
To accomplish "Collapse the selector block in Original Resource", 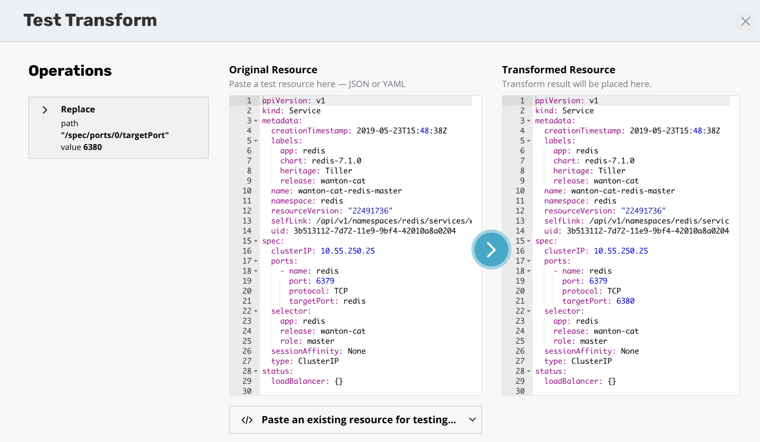I will (256, 311).
